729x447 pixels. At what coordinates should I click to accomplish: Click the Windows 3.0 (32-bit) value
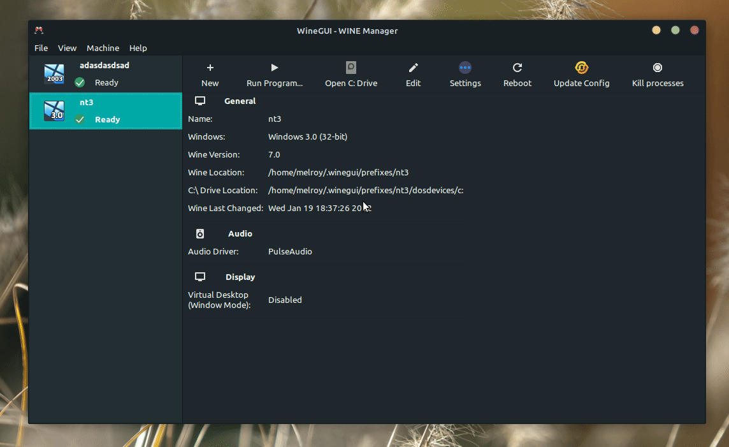308,136
